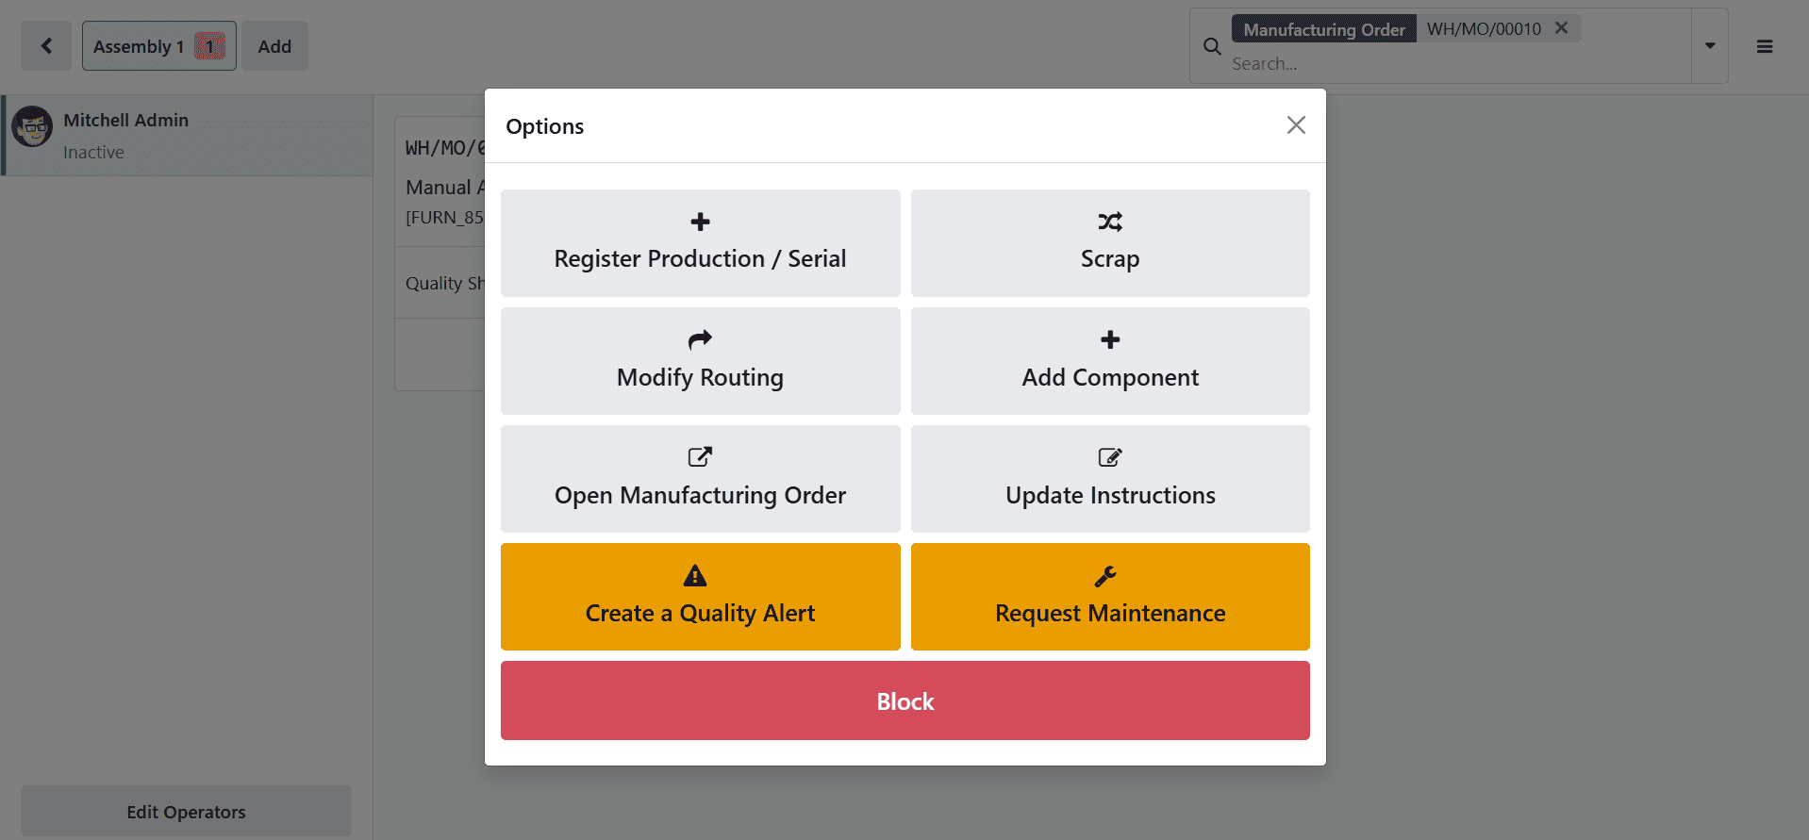
Task: Click the Add Component option
Action: 1110,361
